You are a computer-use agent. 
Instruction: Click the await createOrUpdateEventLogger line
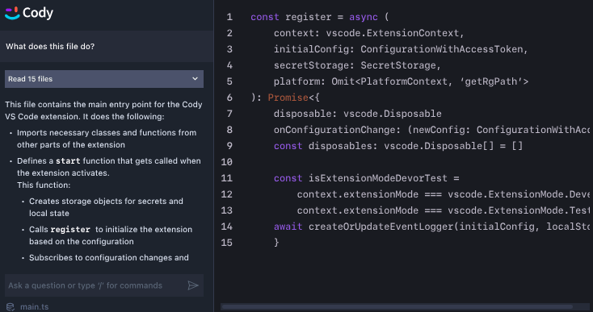coord(431,227)
